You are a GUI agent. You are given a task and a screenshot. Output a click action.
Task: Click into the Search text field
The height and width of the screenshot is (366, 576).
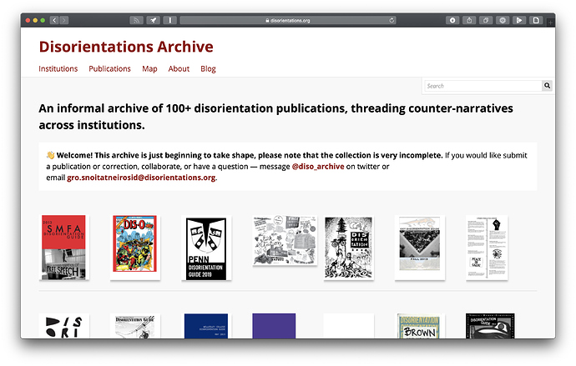click(x=483, y=86)
